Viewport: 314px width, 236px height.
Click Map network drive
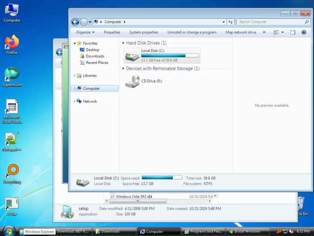pyautogui.click(x=241, y=32)
